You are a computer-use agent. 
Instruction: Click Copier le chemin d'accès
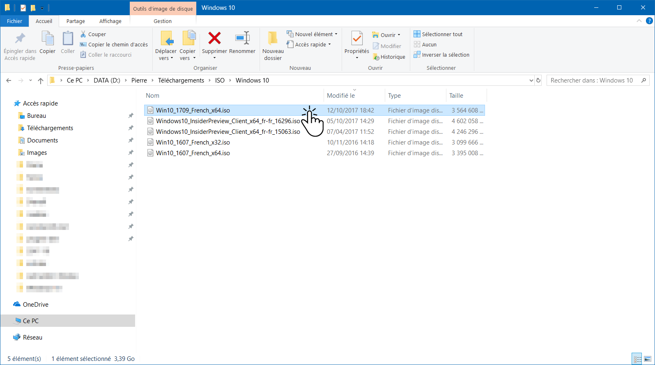coord(114,44)
